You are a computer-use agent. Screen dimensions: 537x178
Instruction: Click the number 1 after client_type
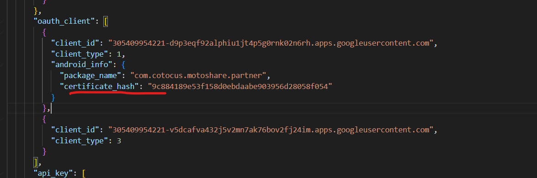pos(119,54)
